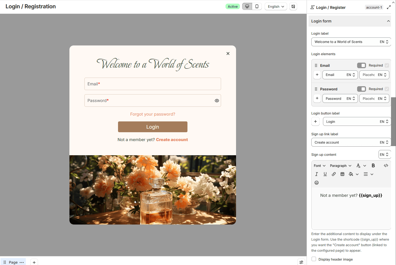396x265 pixels.
Task: Click the Forgot your password link
Action: (153, 114)
